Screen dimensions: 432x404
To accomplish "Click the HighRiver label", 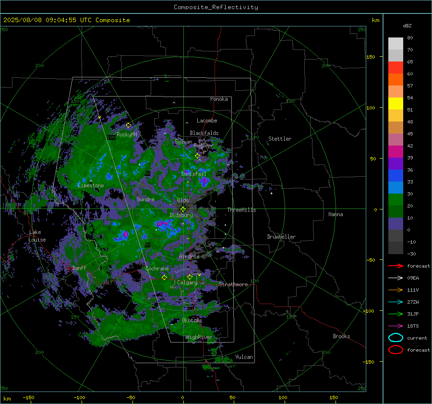I will click(x=199, y=337).
